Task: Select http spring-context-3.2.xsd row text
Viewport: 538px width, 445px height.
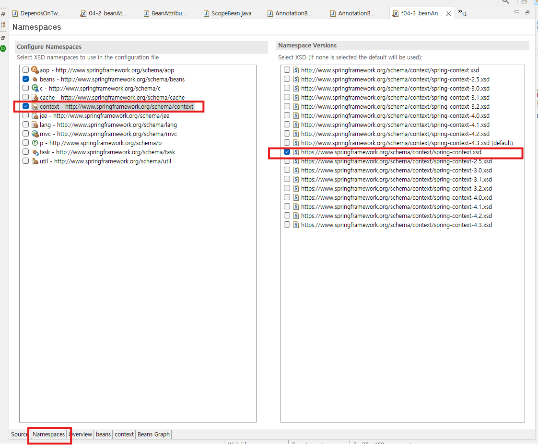Action: pos(395,107)
